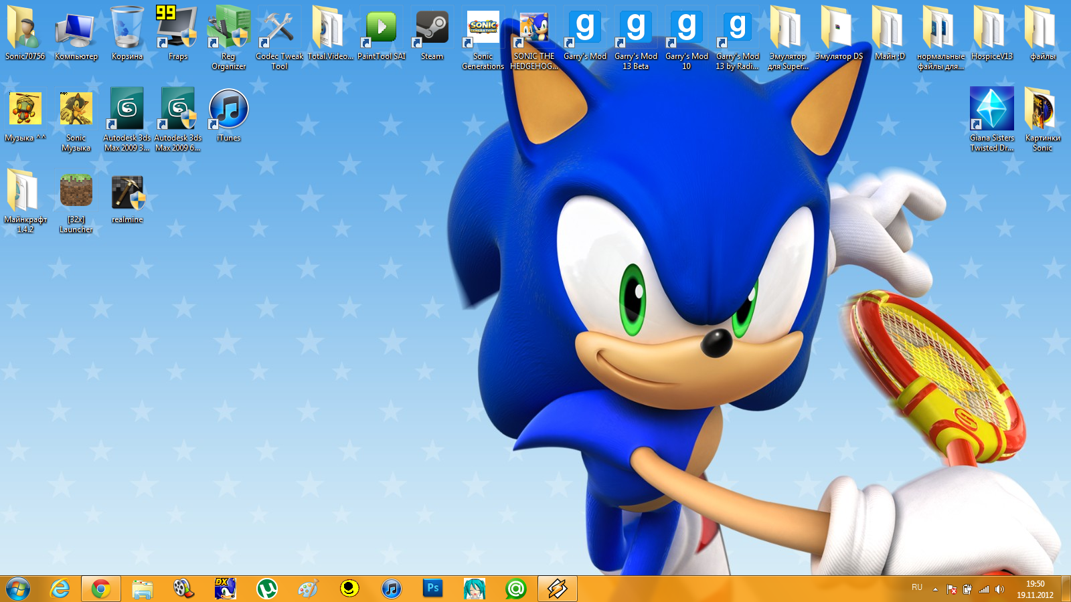The height and width of the screenshot is (602, 1071).
Task: Select the Корзина recycle bin
Action: click(x=127, y=33)
